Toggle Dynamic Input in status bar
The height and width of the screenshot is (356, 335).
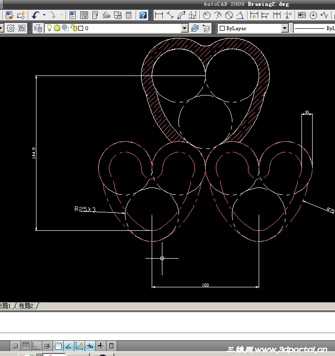pos(90,346)
